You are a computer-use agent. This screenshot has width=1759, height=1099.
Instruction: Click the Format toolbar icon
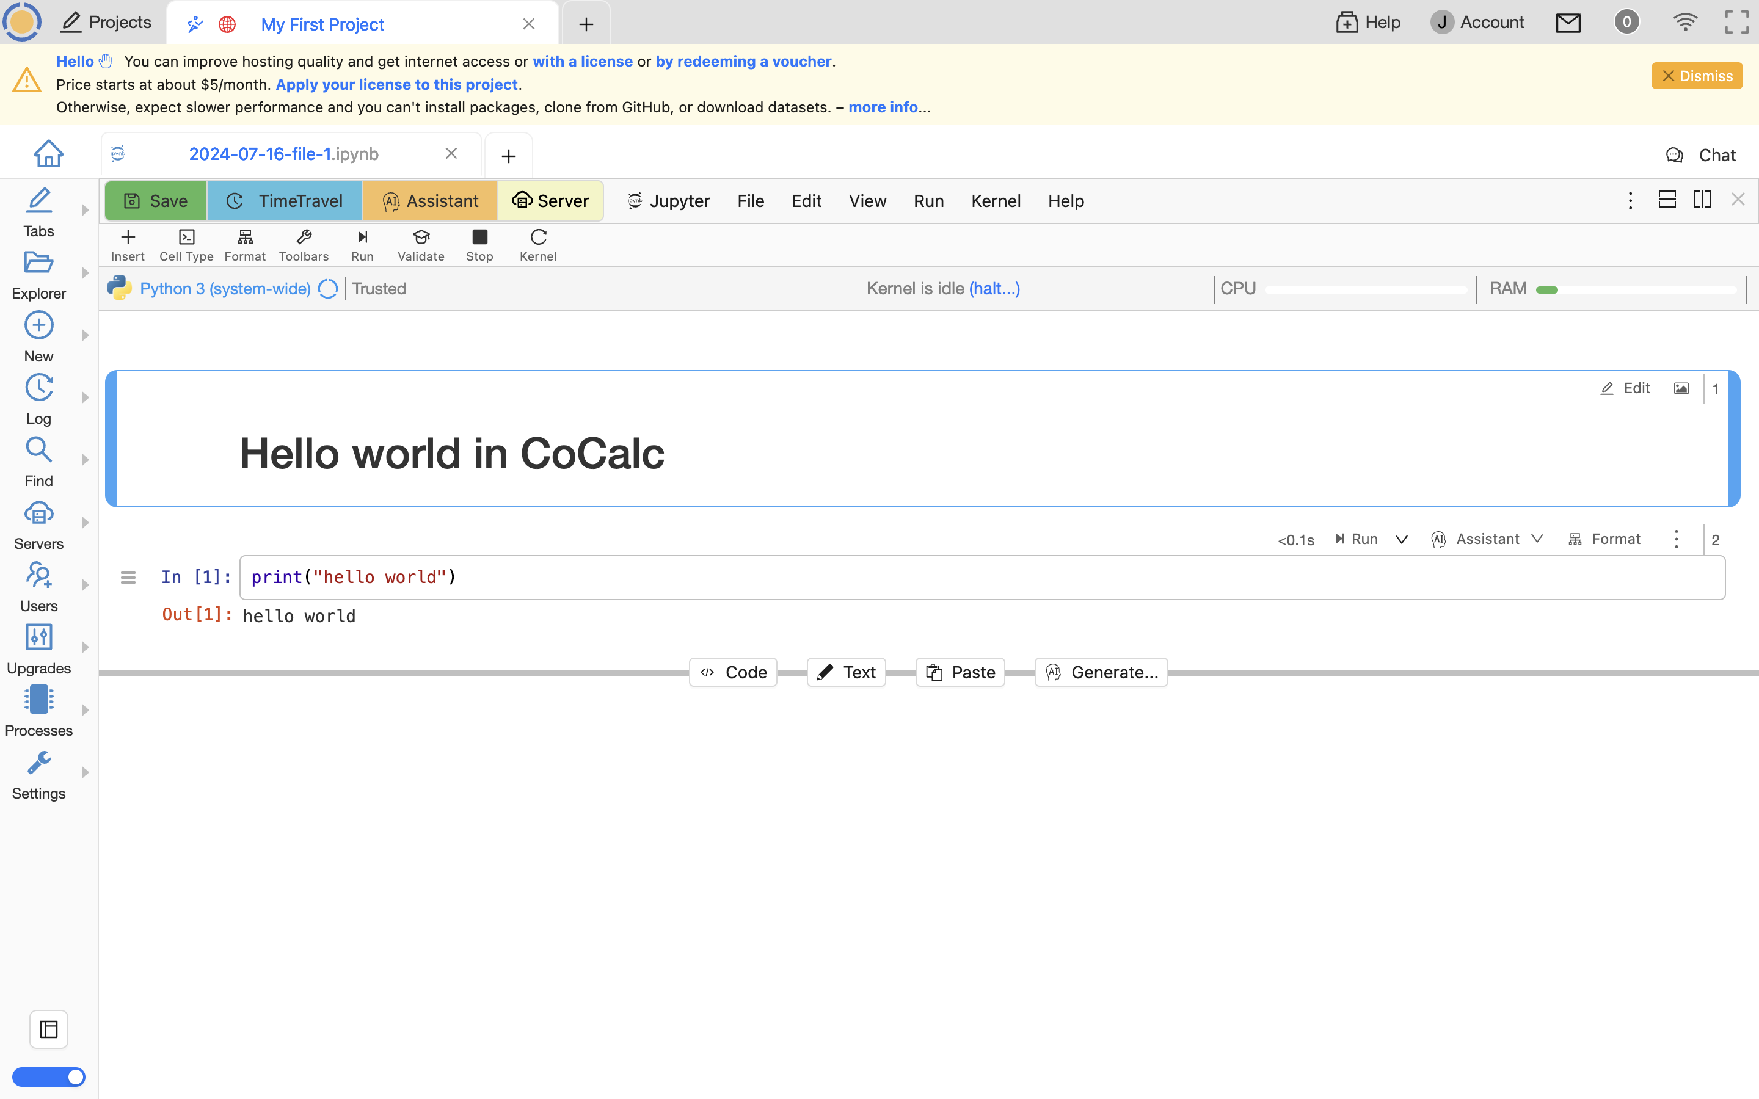[245, 245]
